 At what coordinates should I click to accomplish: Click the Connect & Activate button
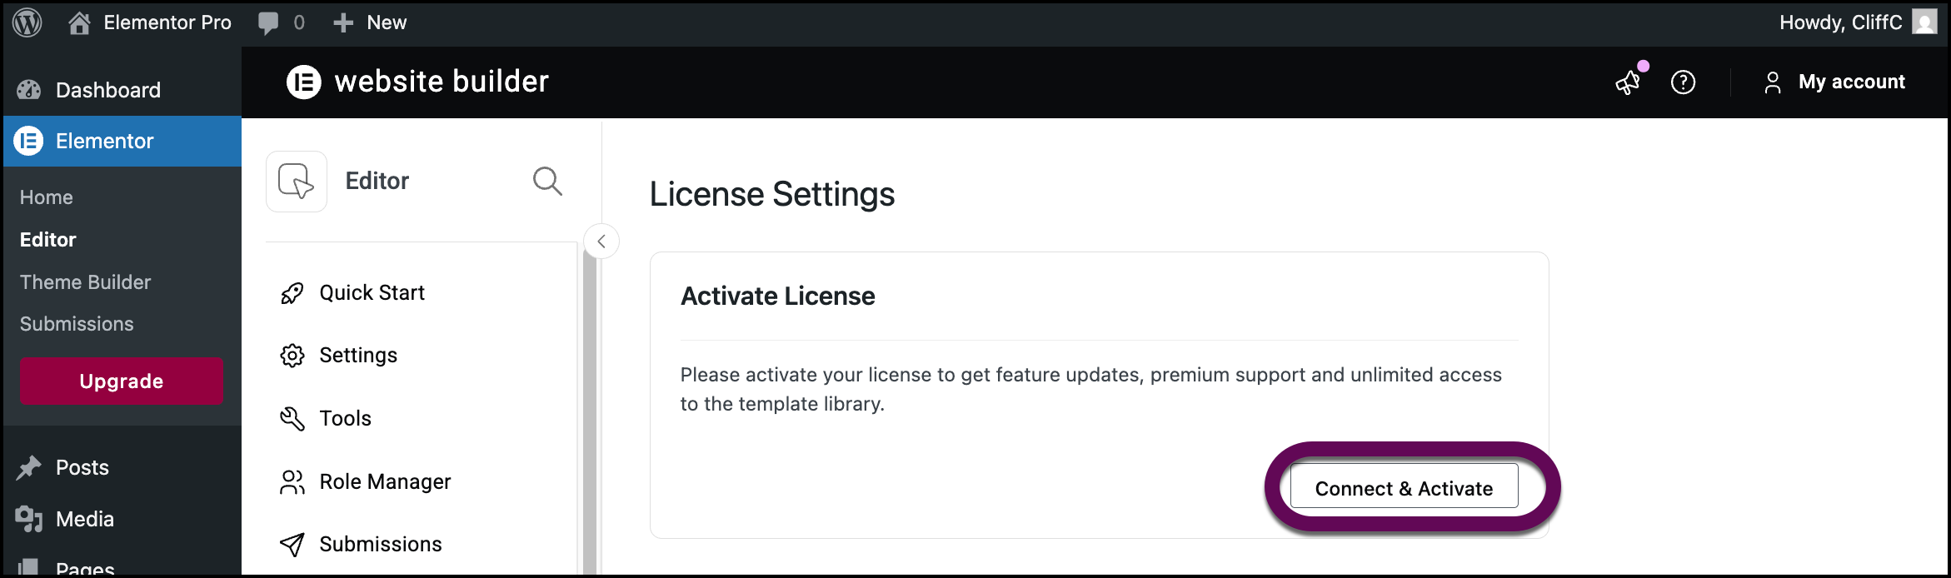click(x=1404, y=488)
